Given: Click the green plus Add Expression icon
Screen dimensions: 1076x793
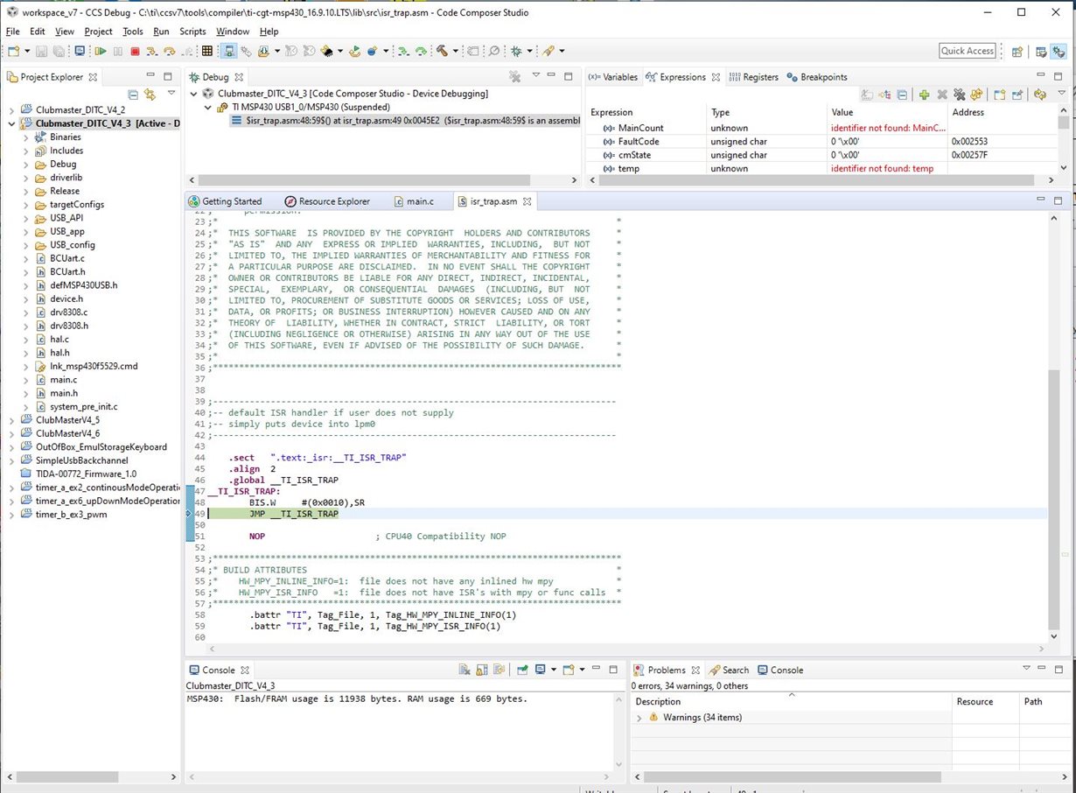Looking at the screenshot, I should 924,95.
